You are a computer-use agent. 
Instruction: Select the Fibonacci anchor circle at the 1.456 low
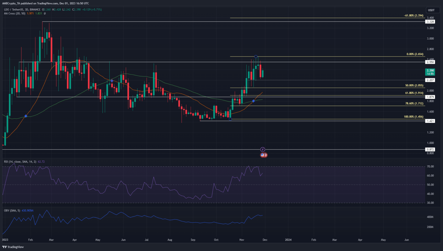tap(230, 119)
